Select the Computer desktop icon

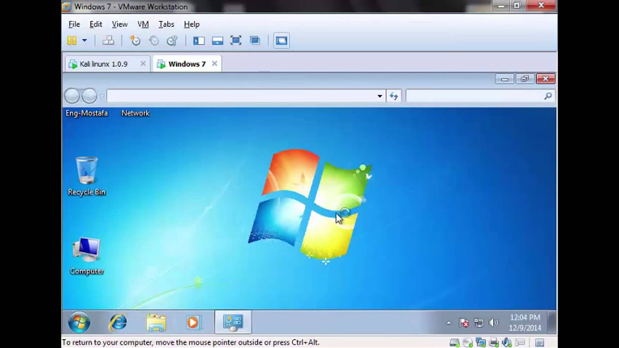point(87,256)
